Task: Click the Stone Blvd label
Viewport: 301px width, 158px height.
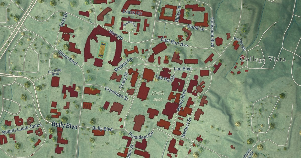Action: tap(68, 58)
